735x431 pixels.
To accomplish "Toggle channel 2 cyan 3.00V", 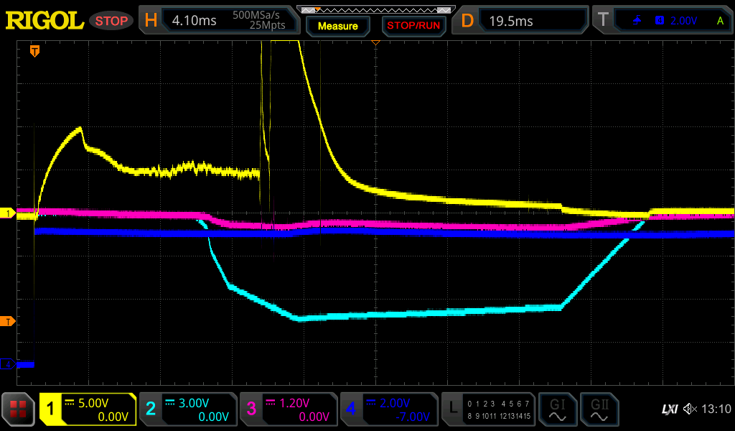I will point(188,409).
